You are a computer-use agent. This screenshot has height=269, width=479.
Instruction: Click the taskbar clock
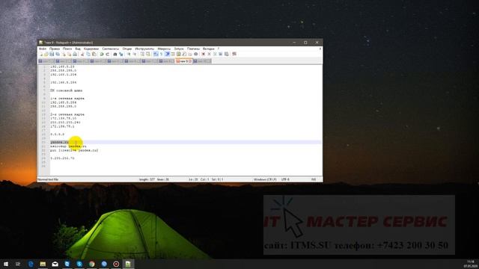pyautogui.click(x=471, y=264)
